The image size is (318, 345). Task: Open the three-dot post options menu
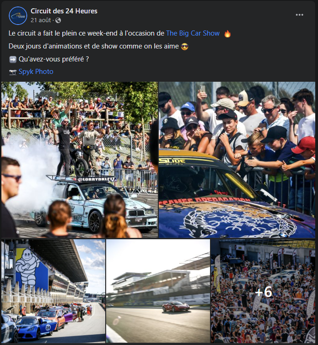pyautogui.click(x=299, y=15)
